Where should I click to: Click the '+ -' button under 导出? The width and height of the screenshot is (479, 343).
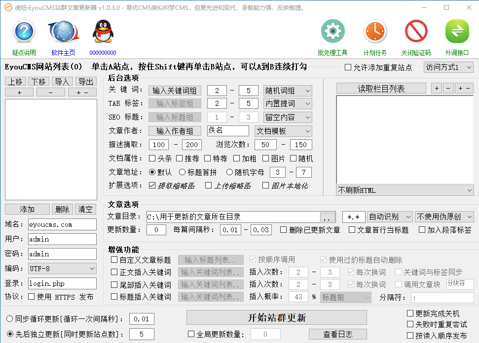pyautogui.click(x=82, y=93)
